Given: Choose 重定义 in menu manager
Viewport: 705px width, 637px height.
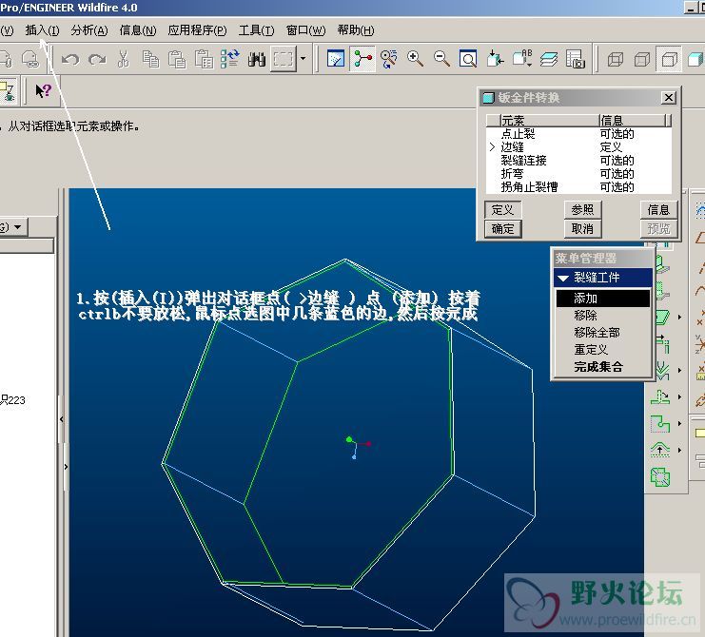Looking at the screenshot, I should tap(602, 350).
